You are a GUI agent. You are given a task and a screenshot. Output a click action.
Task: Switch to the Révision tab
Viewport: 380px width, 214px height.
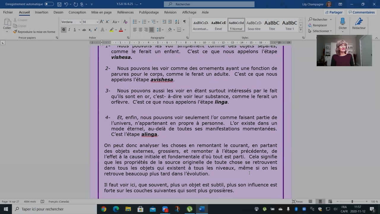[170, 12]
